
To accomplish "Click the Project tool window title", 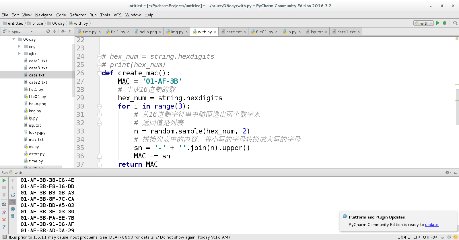I will (x=14, y=32).
